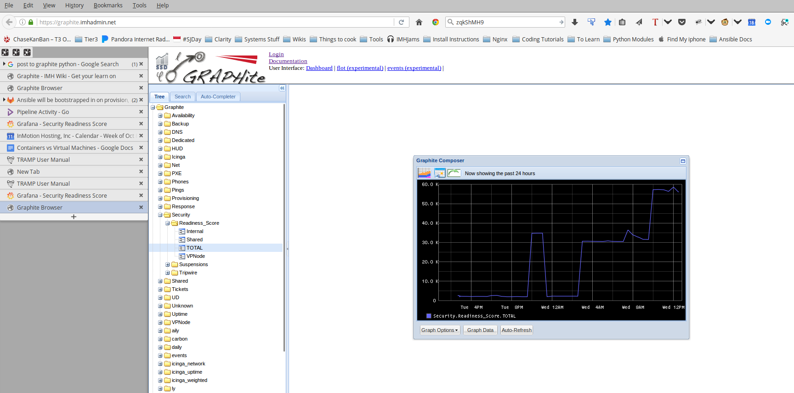Viewport: 794px width, 393px height.
Task: Click the Graph Data button
Action: point(480,330)
